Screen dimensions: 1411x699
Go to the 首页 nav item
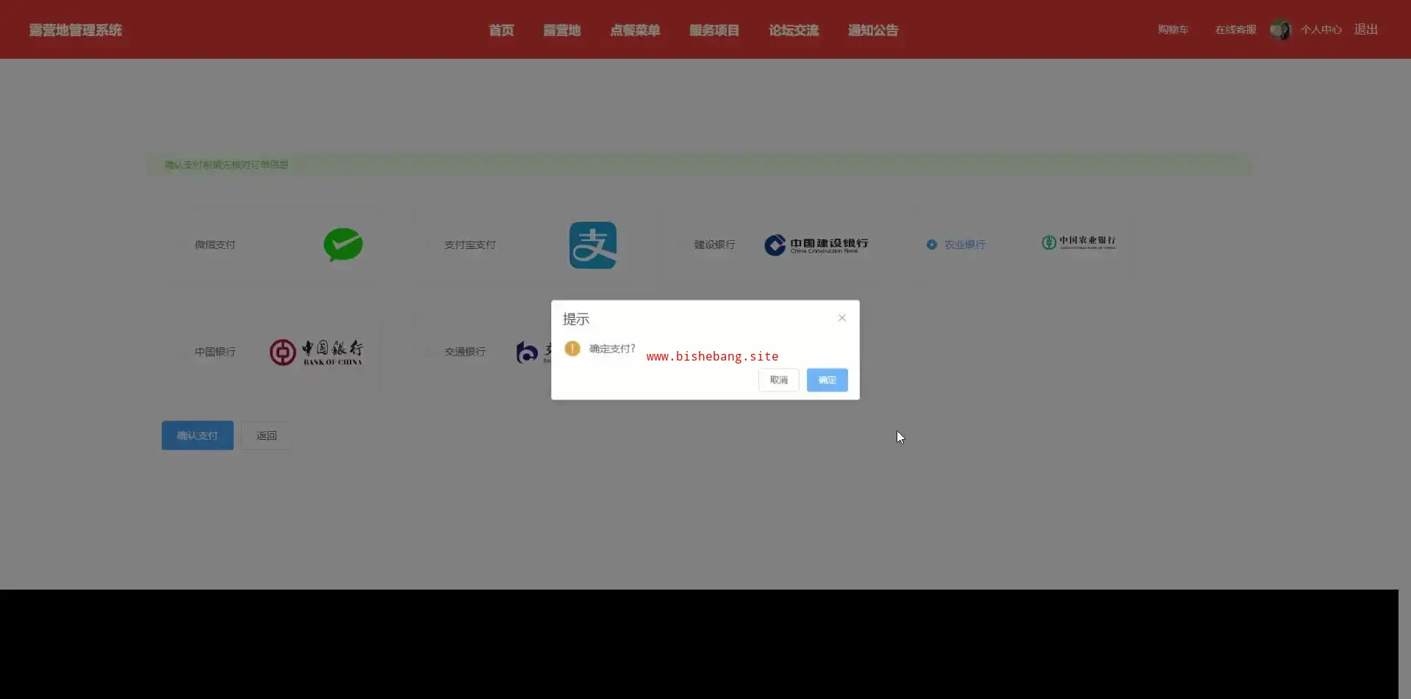(501, 30)
